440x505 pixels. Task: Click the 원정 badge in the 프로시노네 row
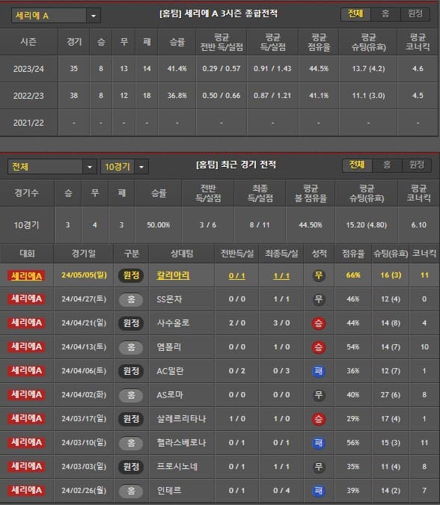[131, 467]
